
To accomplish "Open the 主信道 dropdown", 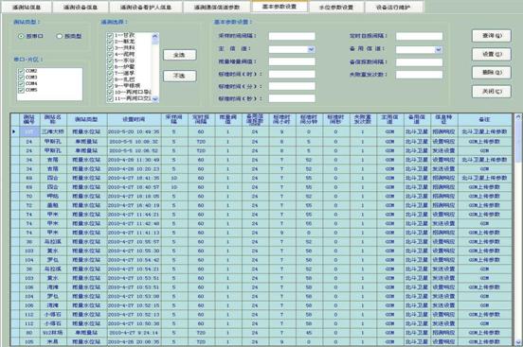I will (x=311, y=49).
